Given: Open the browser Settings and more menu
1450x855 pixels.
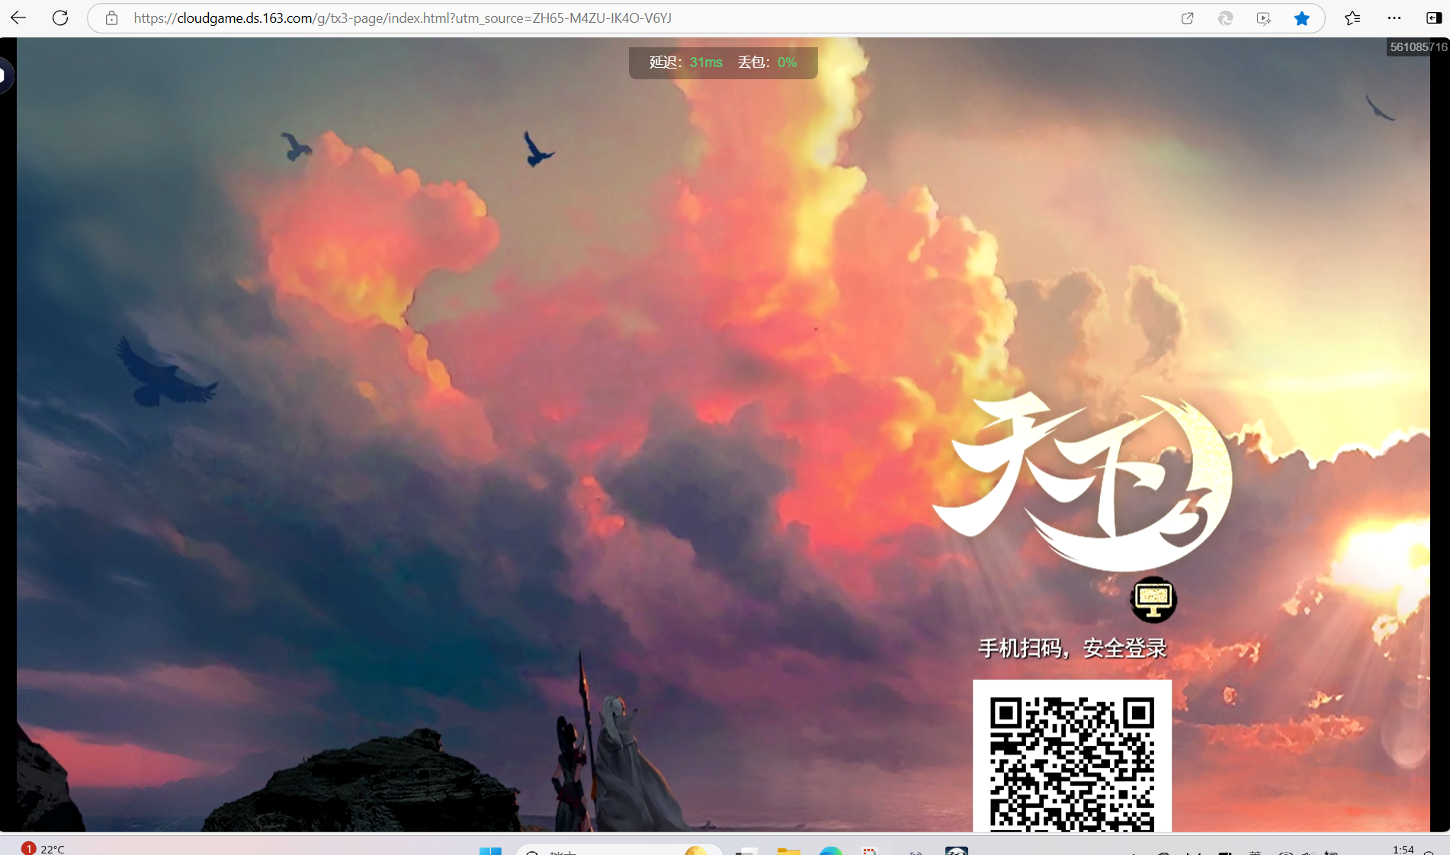Looking at the screenshot, I should (1394, 18).
